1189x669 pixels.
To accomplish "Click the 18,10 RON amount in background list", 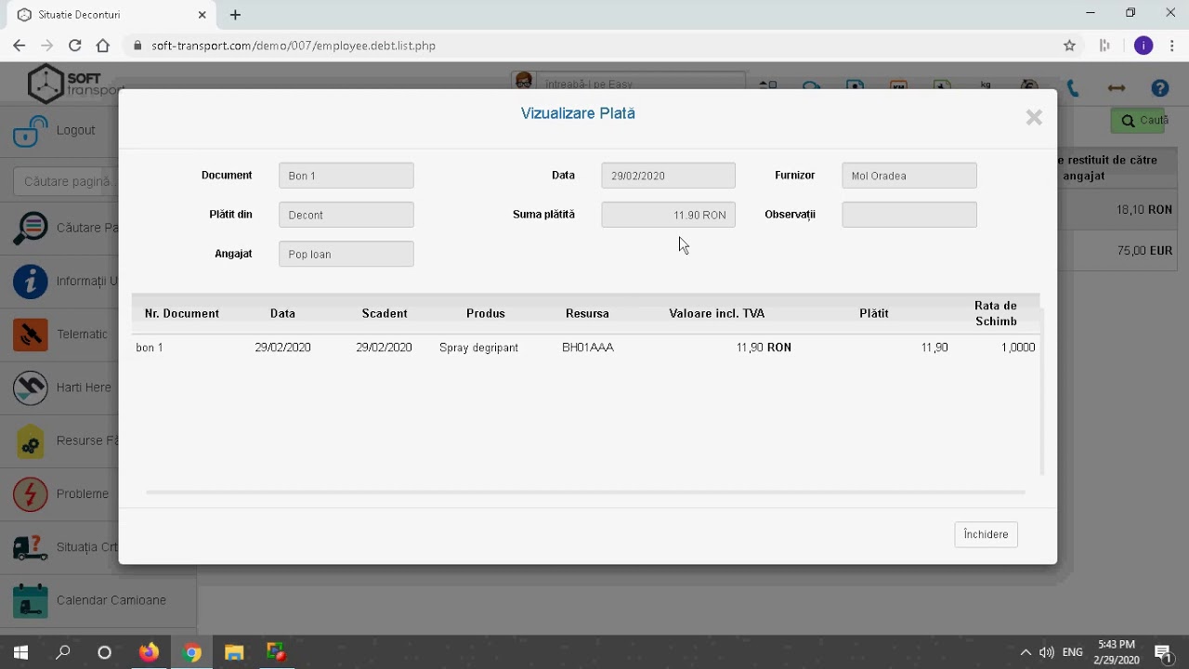I will 1143,210.
